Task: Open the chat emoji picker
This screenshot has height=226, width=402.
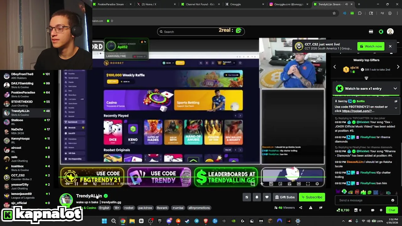Action: tap(393, 200)
